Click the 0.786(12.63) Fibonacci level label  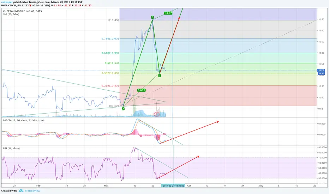pyautogui.click(x=110, y=38)
